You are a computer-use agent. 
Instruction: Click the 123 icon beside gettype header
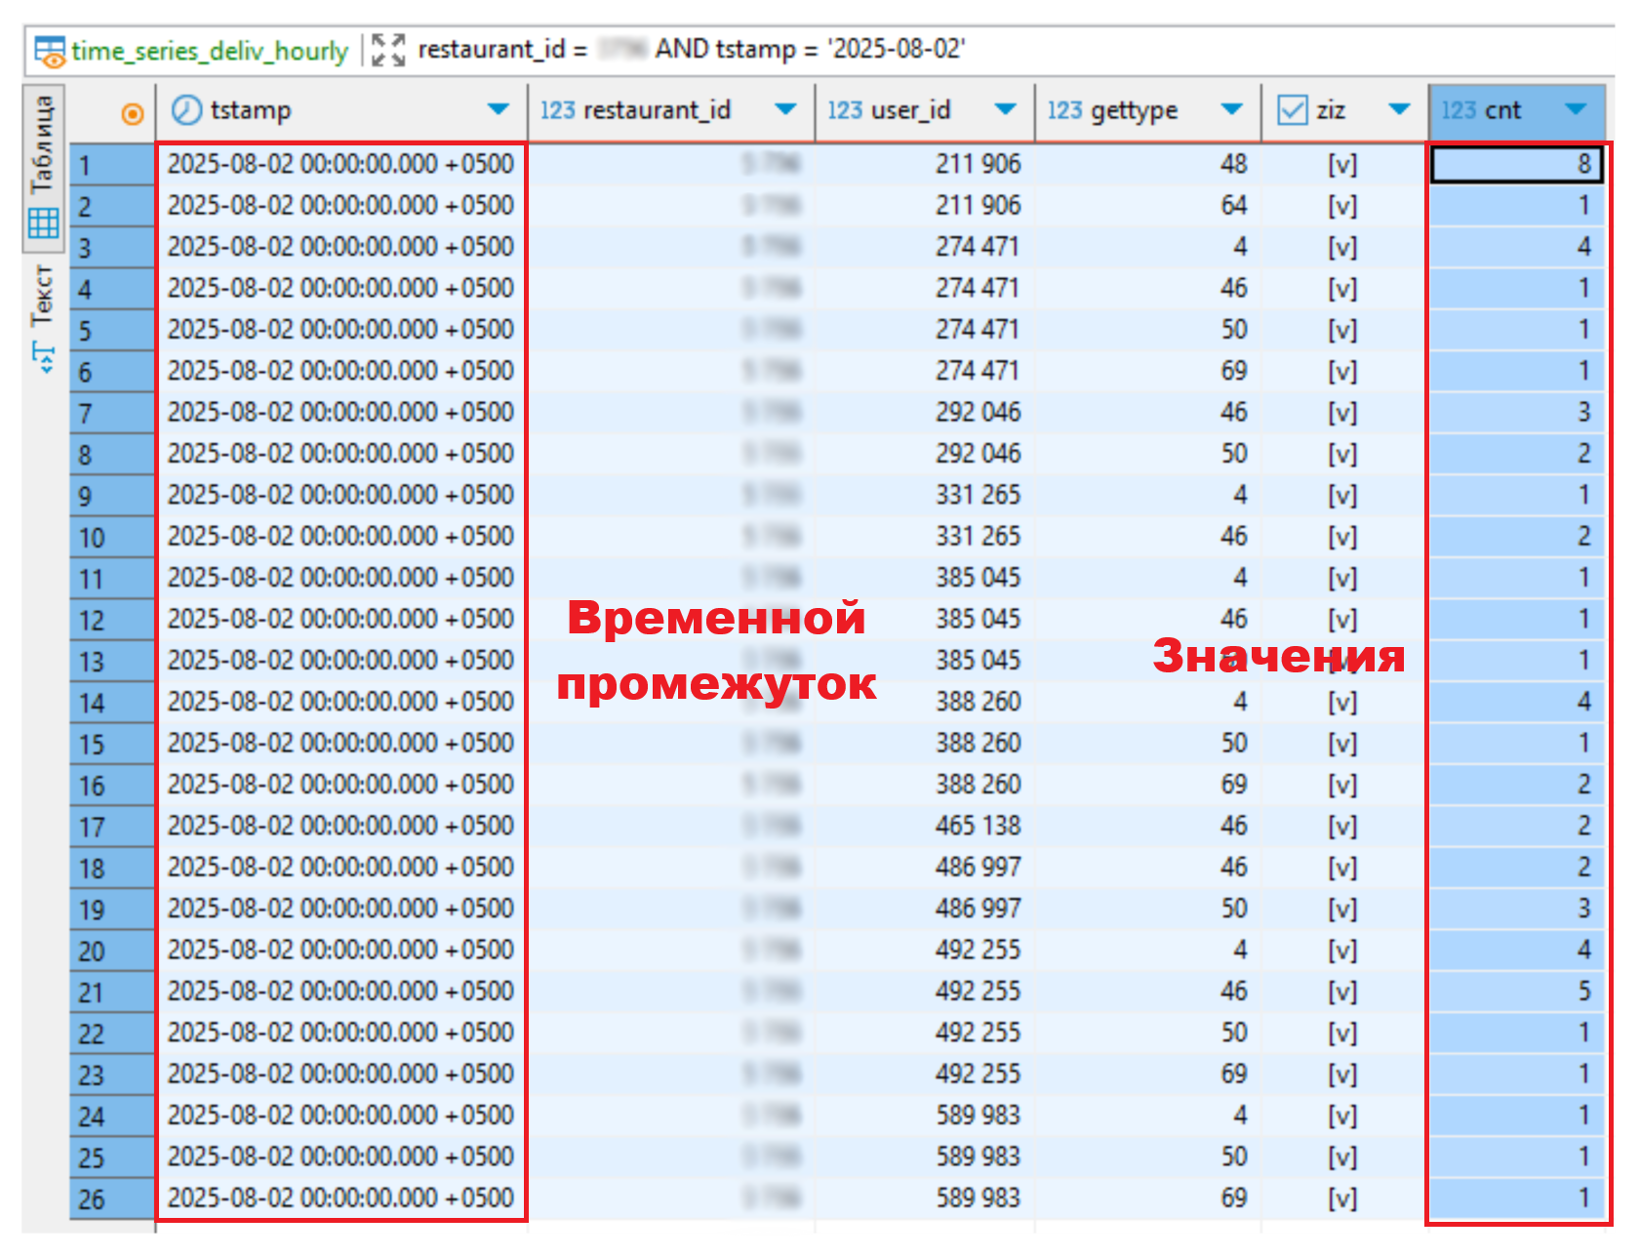[1064, 110]
